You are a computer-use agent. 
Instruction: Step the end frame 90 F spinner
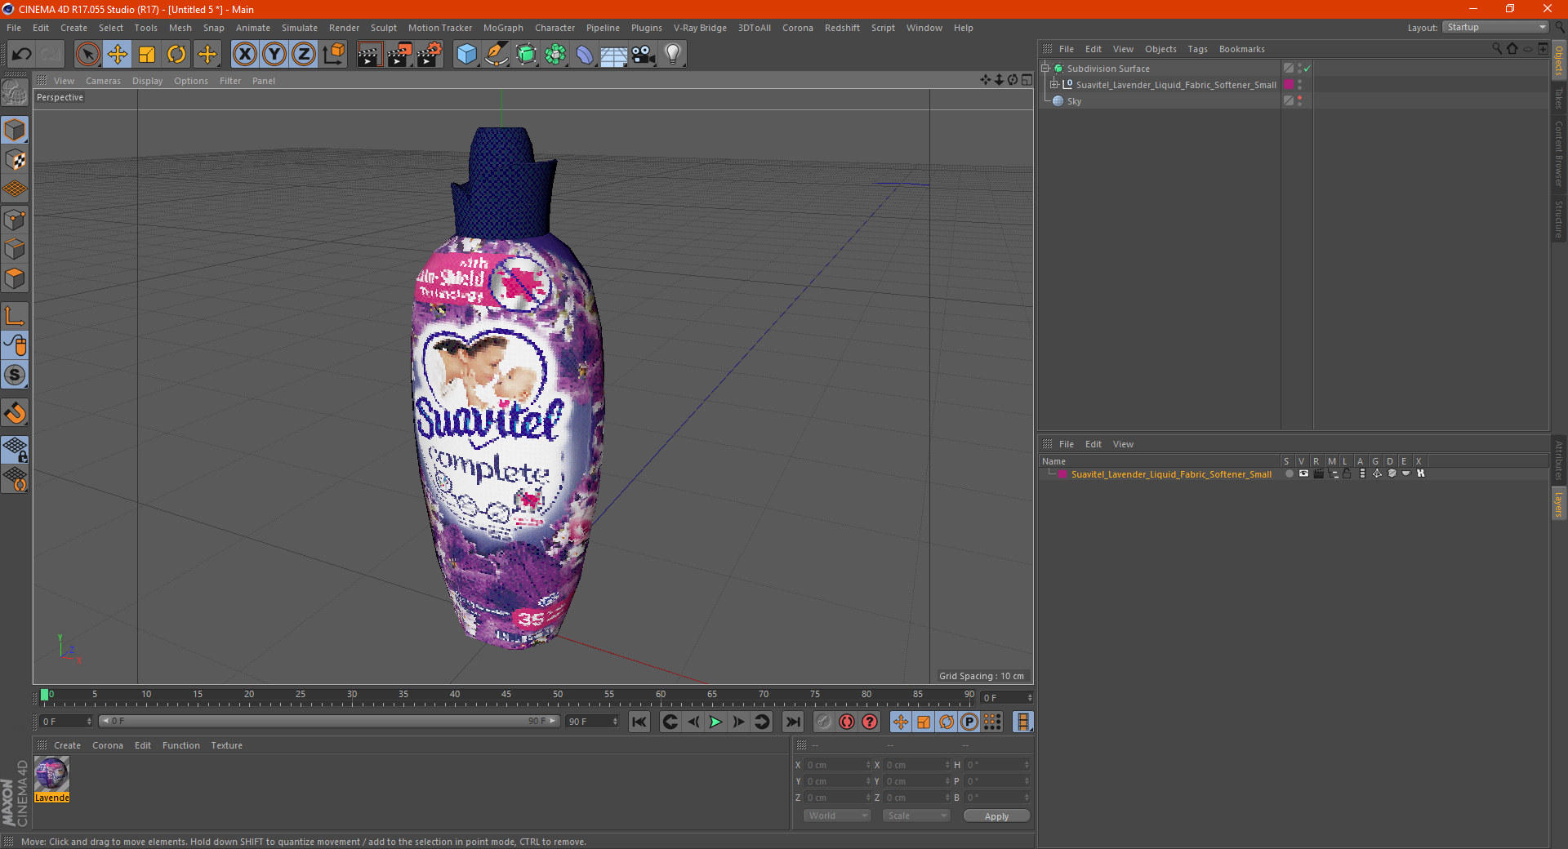coord(615,722)
